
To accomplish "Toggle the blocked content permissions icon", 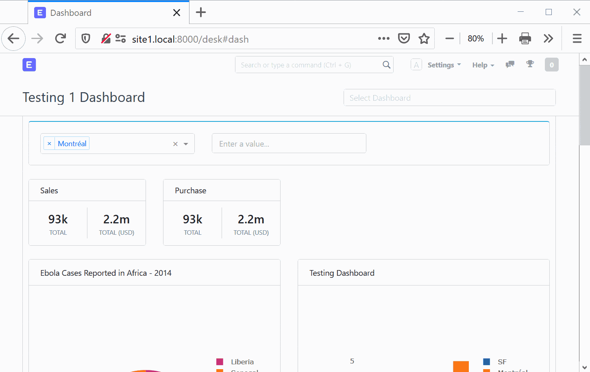I will (x=106, y=39).
